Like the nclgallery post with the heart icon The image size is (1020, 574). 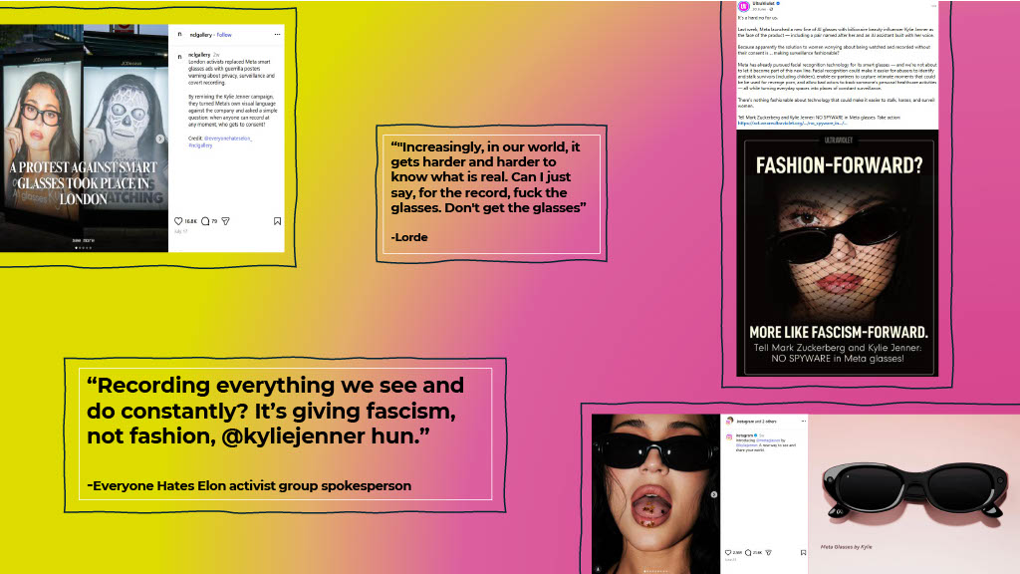pyautogui.click(x=178, y=221)
